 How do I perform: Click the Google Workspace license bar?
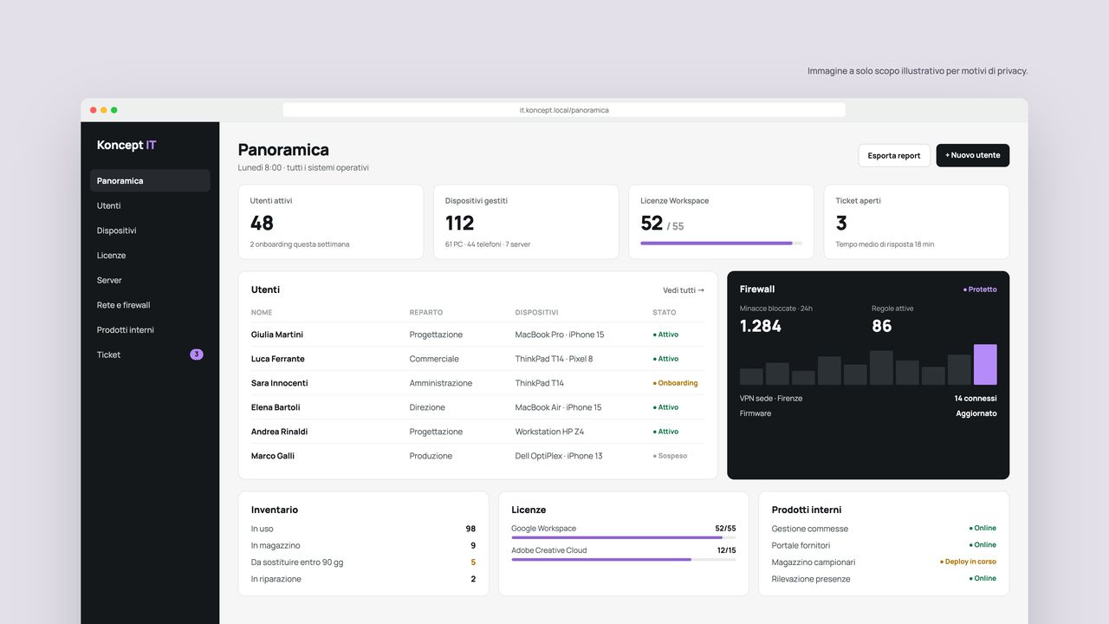(x=624, y=537)
